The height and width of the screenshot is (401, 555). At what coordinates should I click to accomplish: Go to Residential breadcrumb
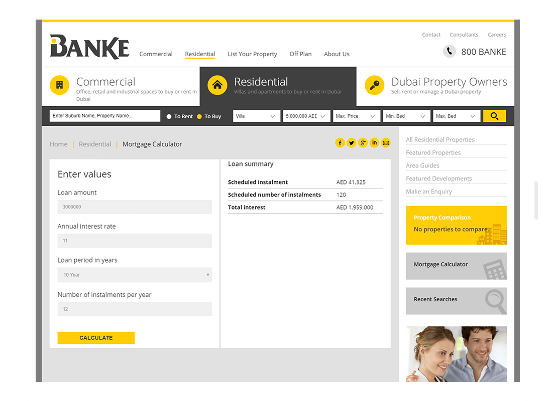pyautogui.click(x=95, y=144)
